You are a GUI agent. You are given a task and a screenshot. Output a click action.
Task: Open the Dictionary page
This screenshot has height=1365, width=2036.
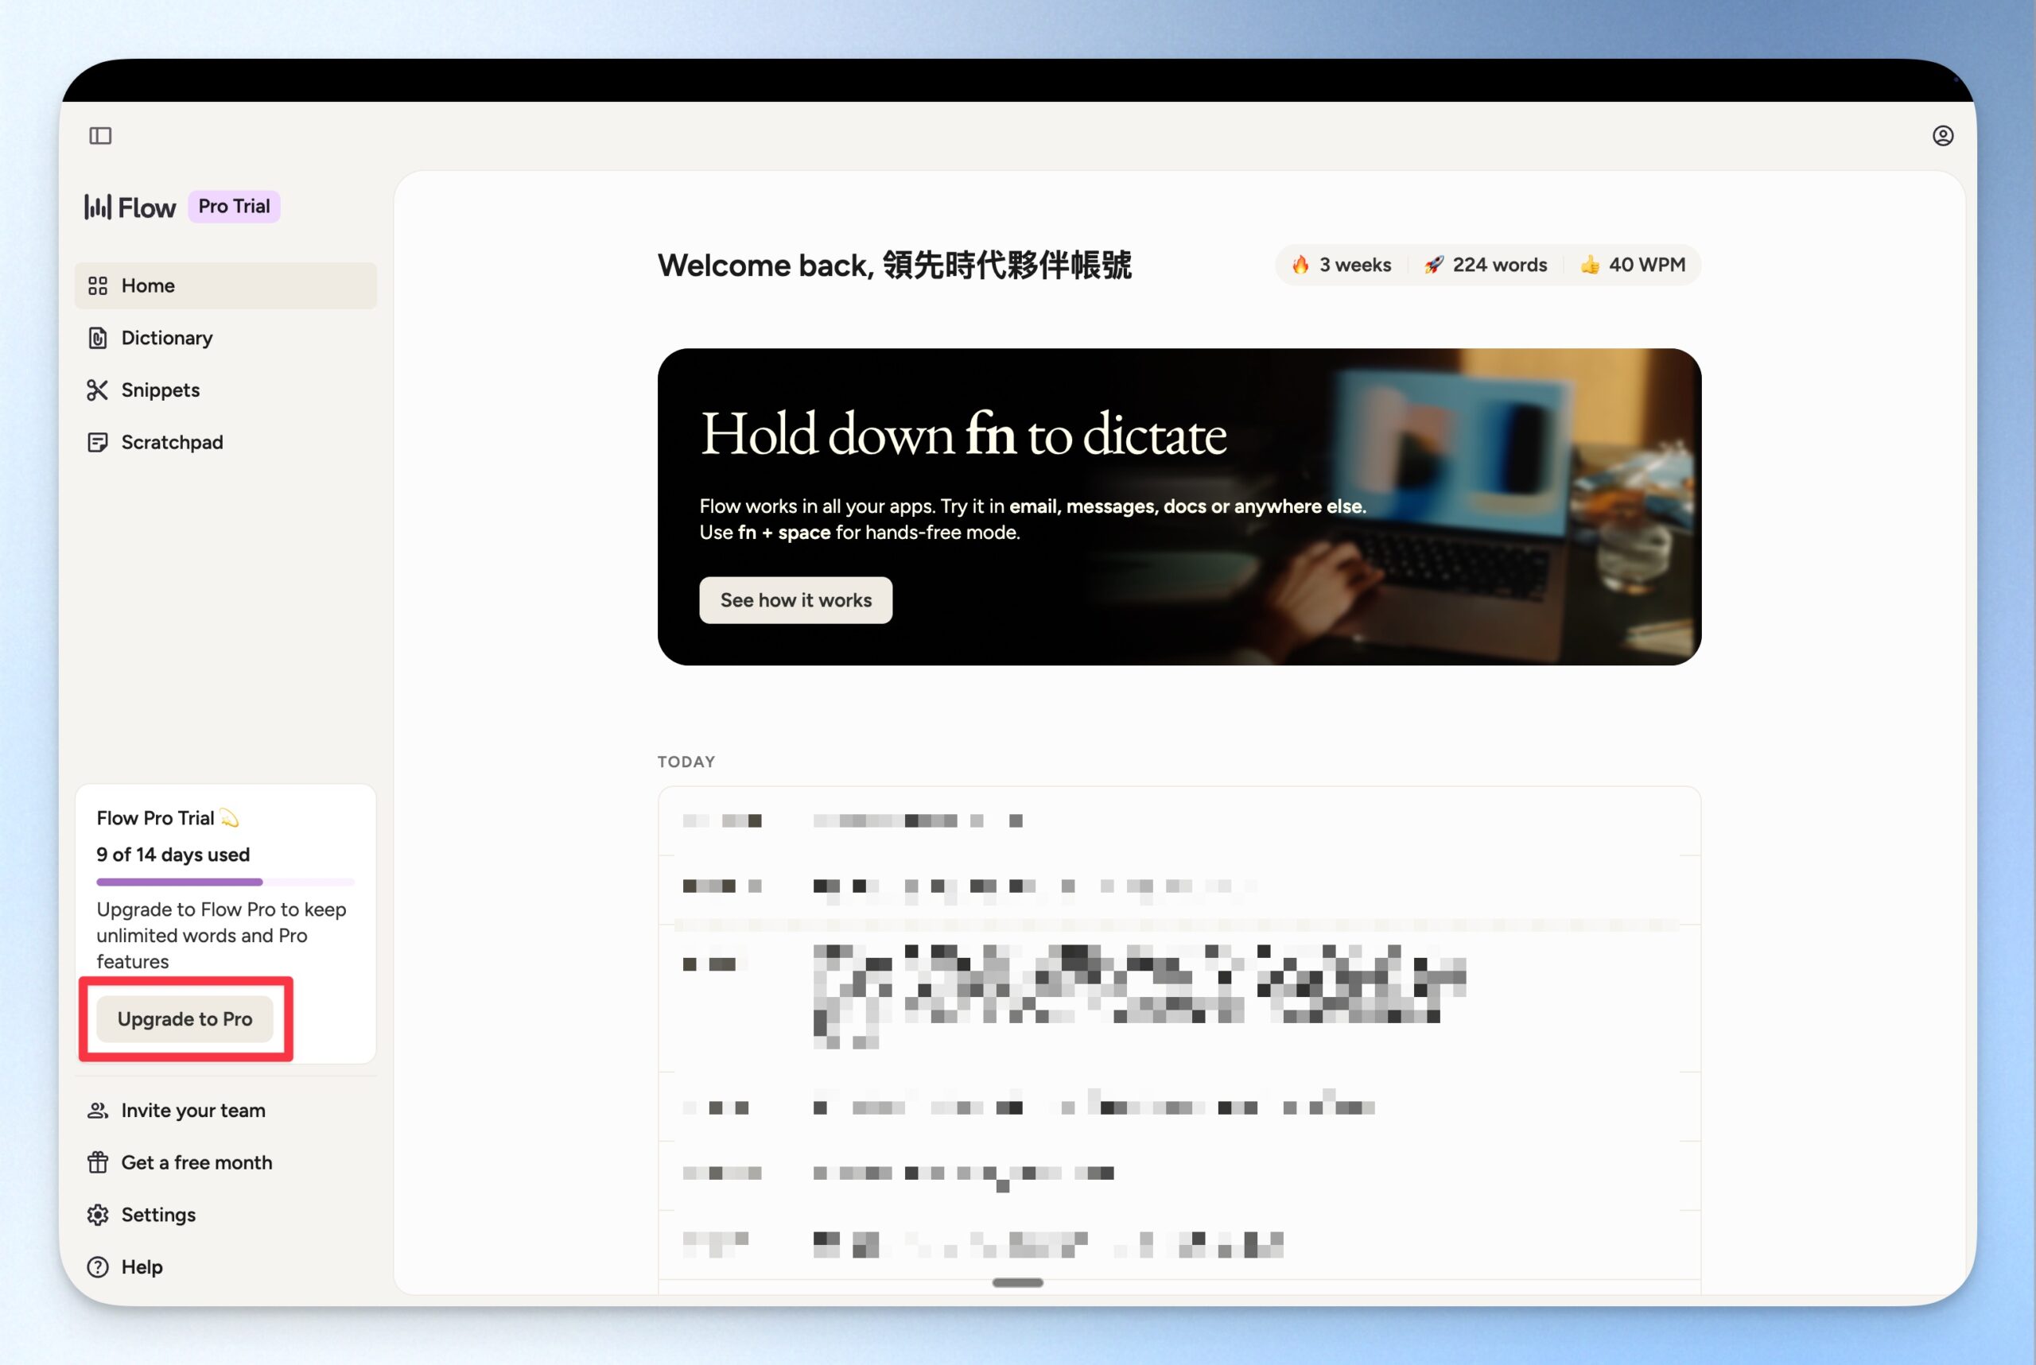pyautogui.click(x=166, y=338)
